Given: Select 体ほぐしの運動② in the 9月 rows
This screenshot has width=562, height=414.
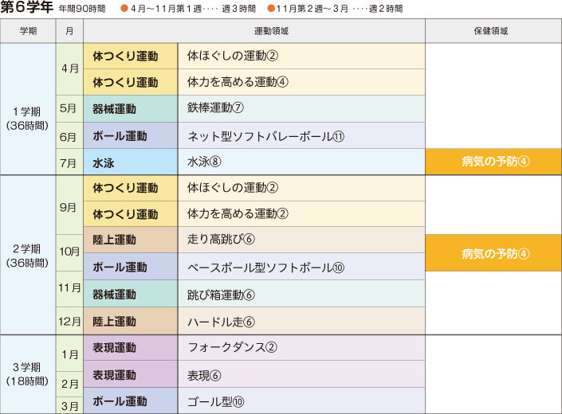Looking at the screenshot, I should click(301, 188).
